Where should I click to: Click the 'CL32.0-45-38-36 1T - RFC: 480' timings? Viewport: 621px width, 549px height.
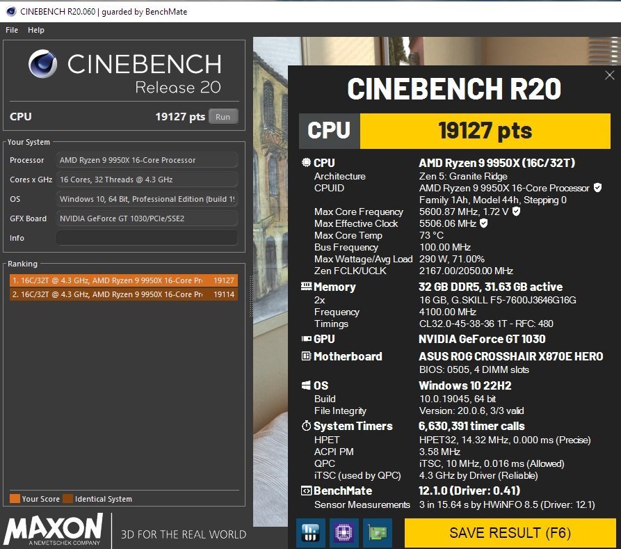pos(486,324)
